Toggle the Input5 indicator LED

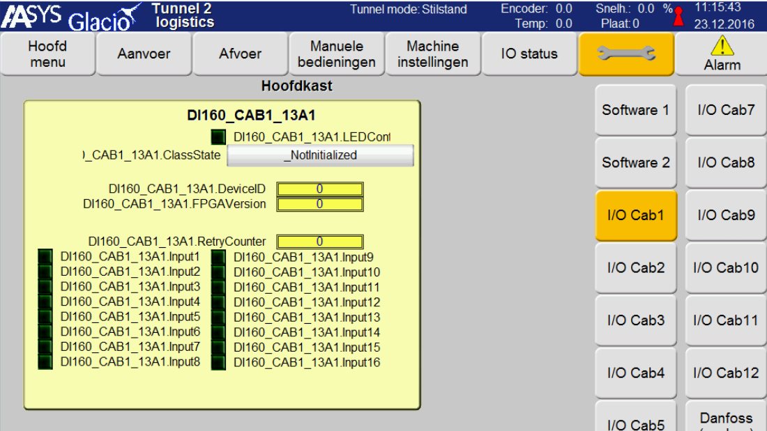click(x=45, y=317)
